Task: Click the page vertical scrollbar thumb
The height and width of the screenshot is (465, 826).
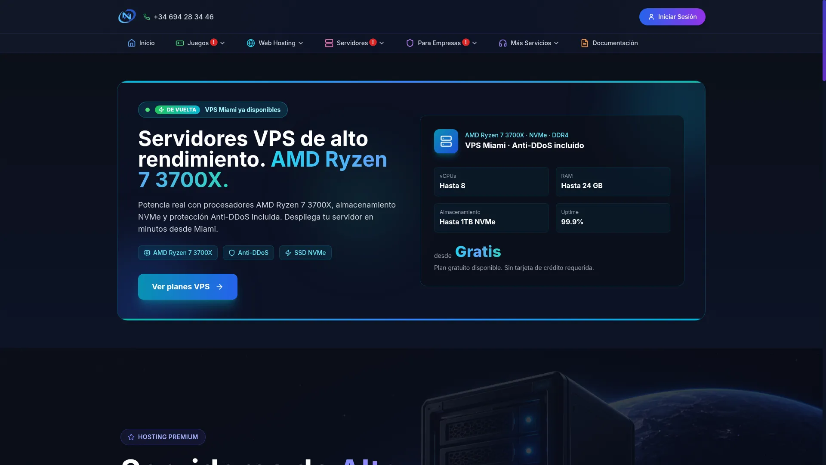Action: 824,40
